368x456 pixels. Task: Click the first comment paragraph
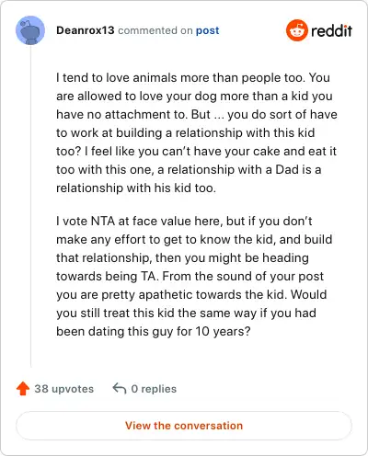pos(197,132)
